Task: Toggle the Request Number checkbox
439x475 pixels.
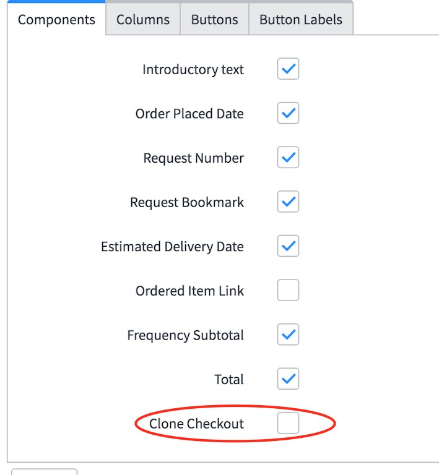Action: coord(288,158)
